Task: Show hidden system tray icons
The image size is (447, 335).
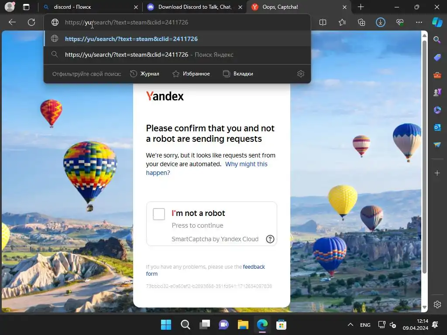Action: tap(351, 325)
